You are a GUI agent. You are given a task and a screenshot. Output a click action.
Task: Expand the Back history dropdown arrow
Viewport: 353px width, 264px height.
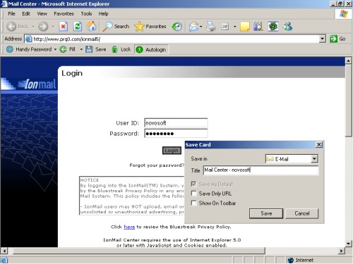click(x=33, y=27)
